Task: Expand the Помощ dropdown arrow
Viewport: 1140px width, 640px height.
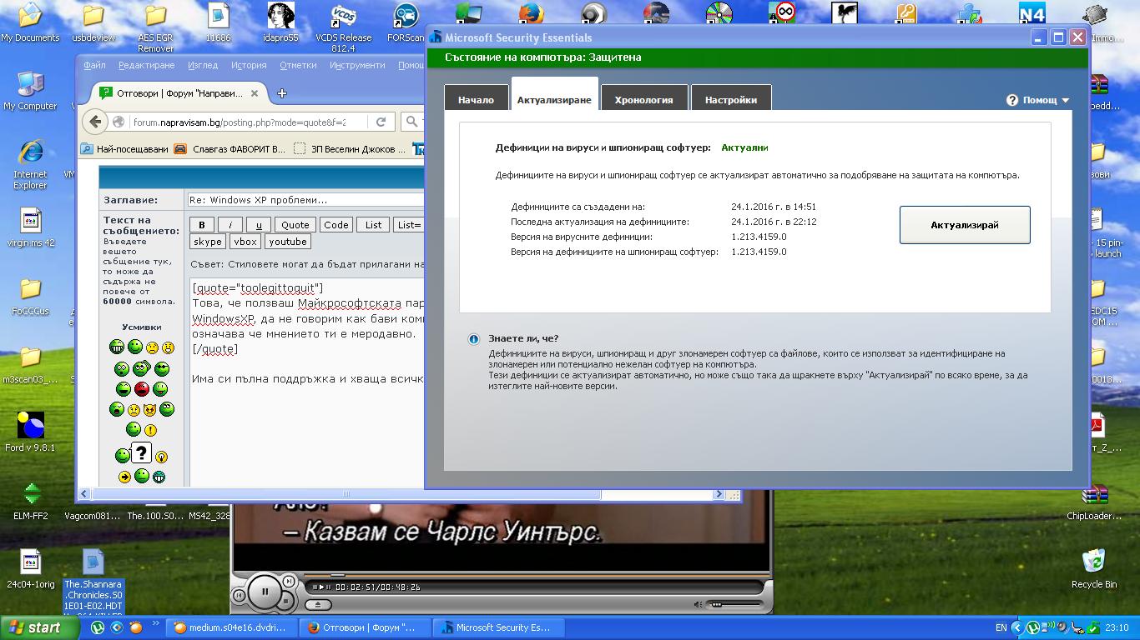Action: point(1066,100)
